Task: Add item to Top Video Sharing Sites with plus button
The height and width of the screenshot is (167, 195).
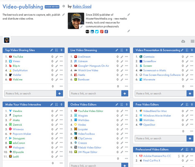Action: pos(60,93)
